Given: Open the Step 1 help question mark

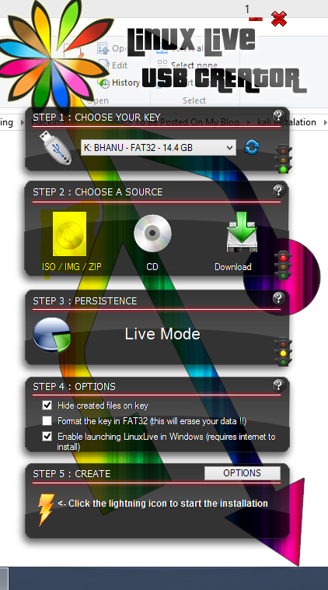Looking at the screenshot, I should pos(278,115).
